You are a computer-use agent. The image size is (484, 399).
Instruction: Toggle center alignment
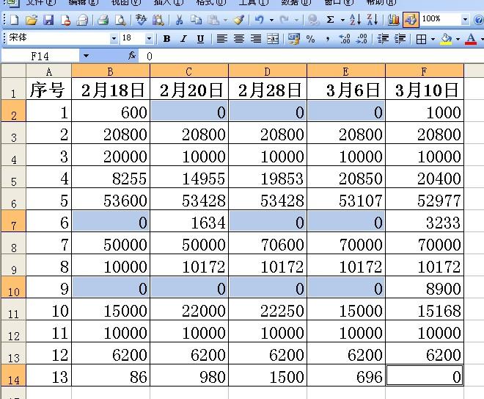(x=239, y=39)
